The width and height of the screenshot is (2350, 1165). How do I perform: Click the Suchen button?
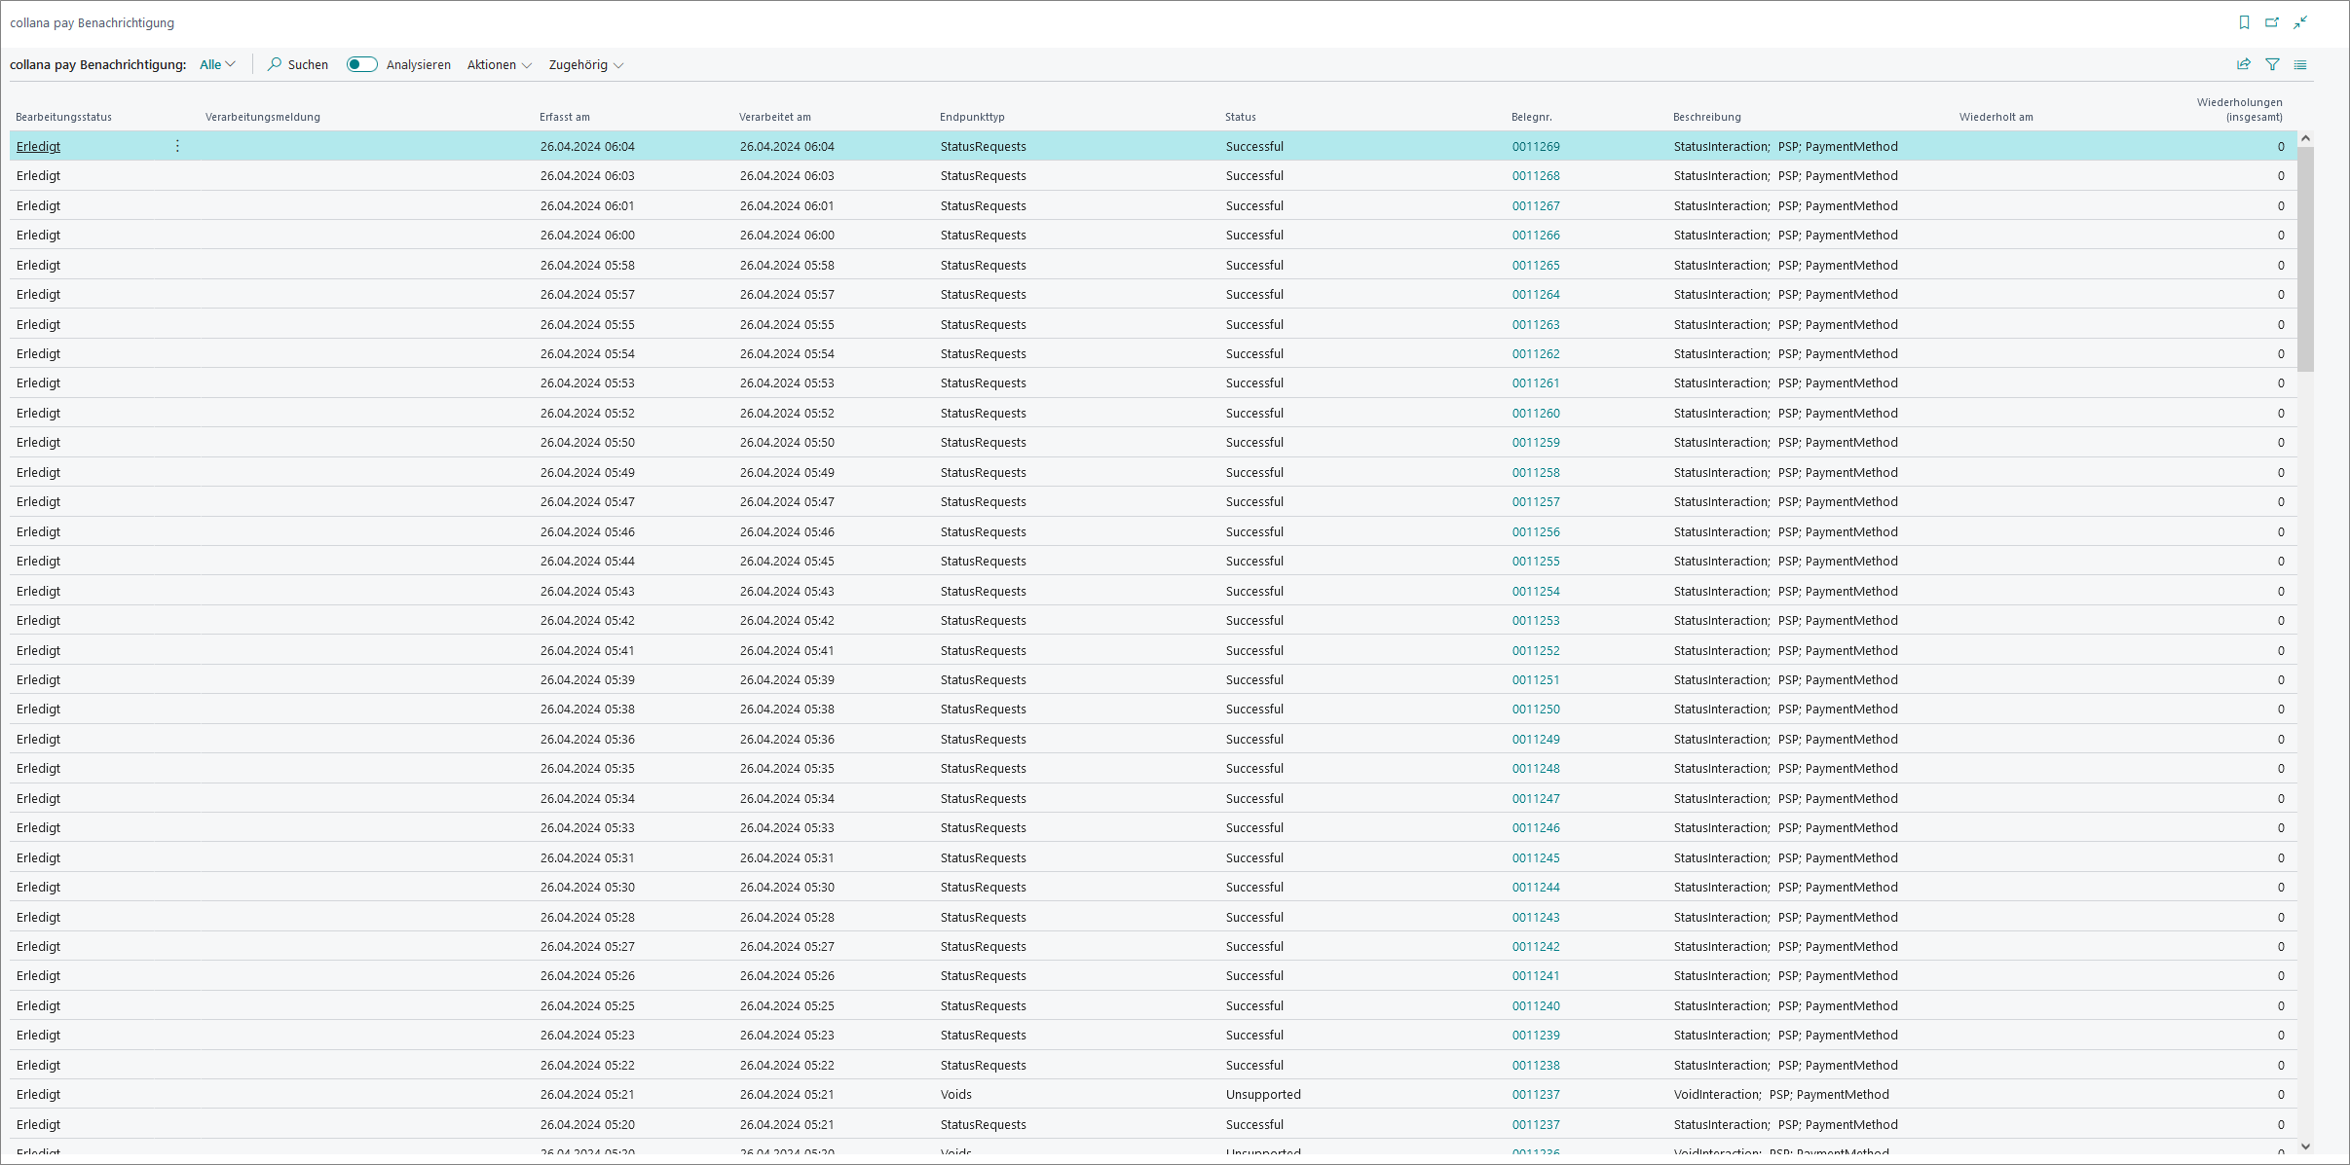click(x=298, y=64)
